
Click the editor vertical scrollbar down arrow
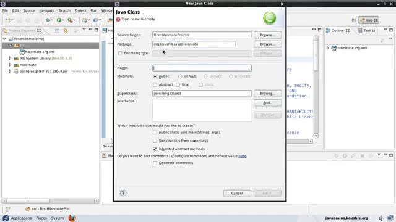[x=316, y=136]
